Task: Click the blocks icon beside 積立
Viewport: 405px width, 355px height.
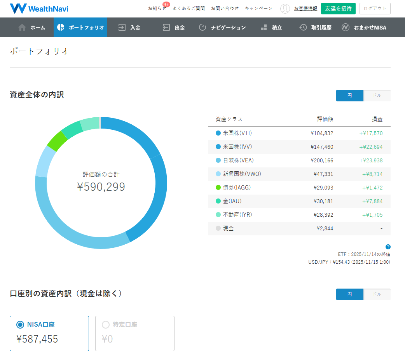Action: pos(264,28)
